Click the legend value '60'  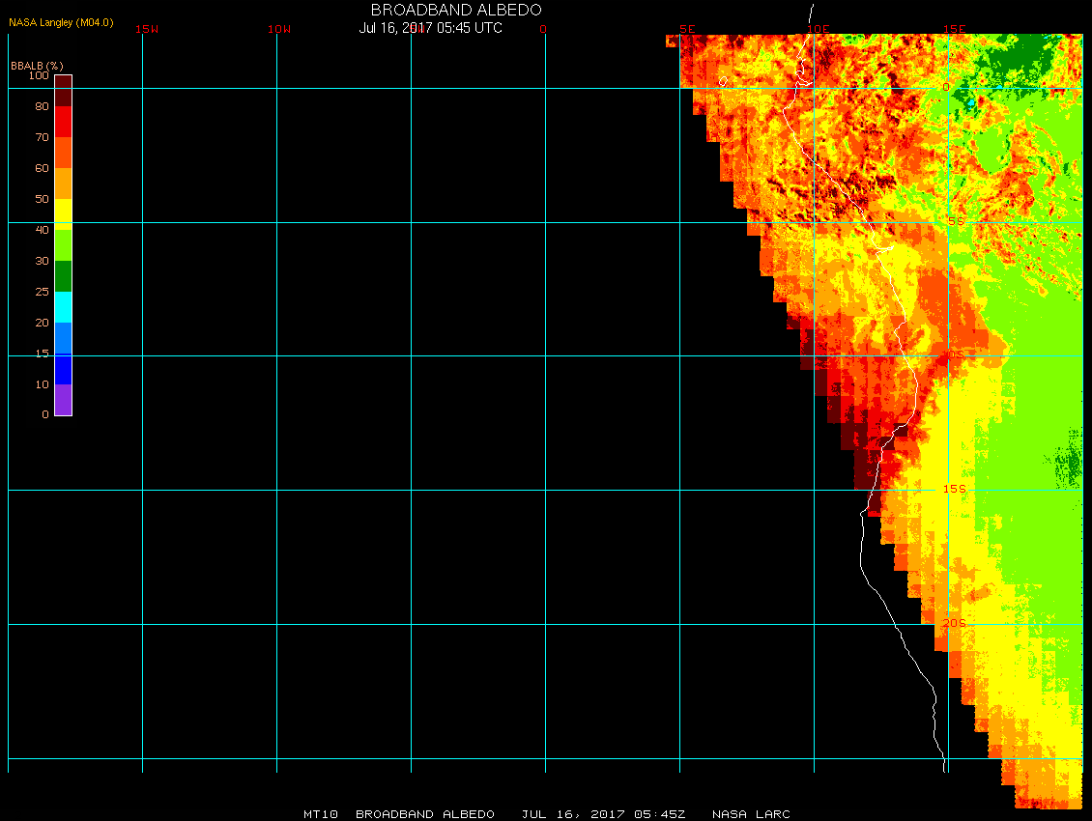click(43, 168)
